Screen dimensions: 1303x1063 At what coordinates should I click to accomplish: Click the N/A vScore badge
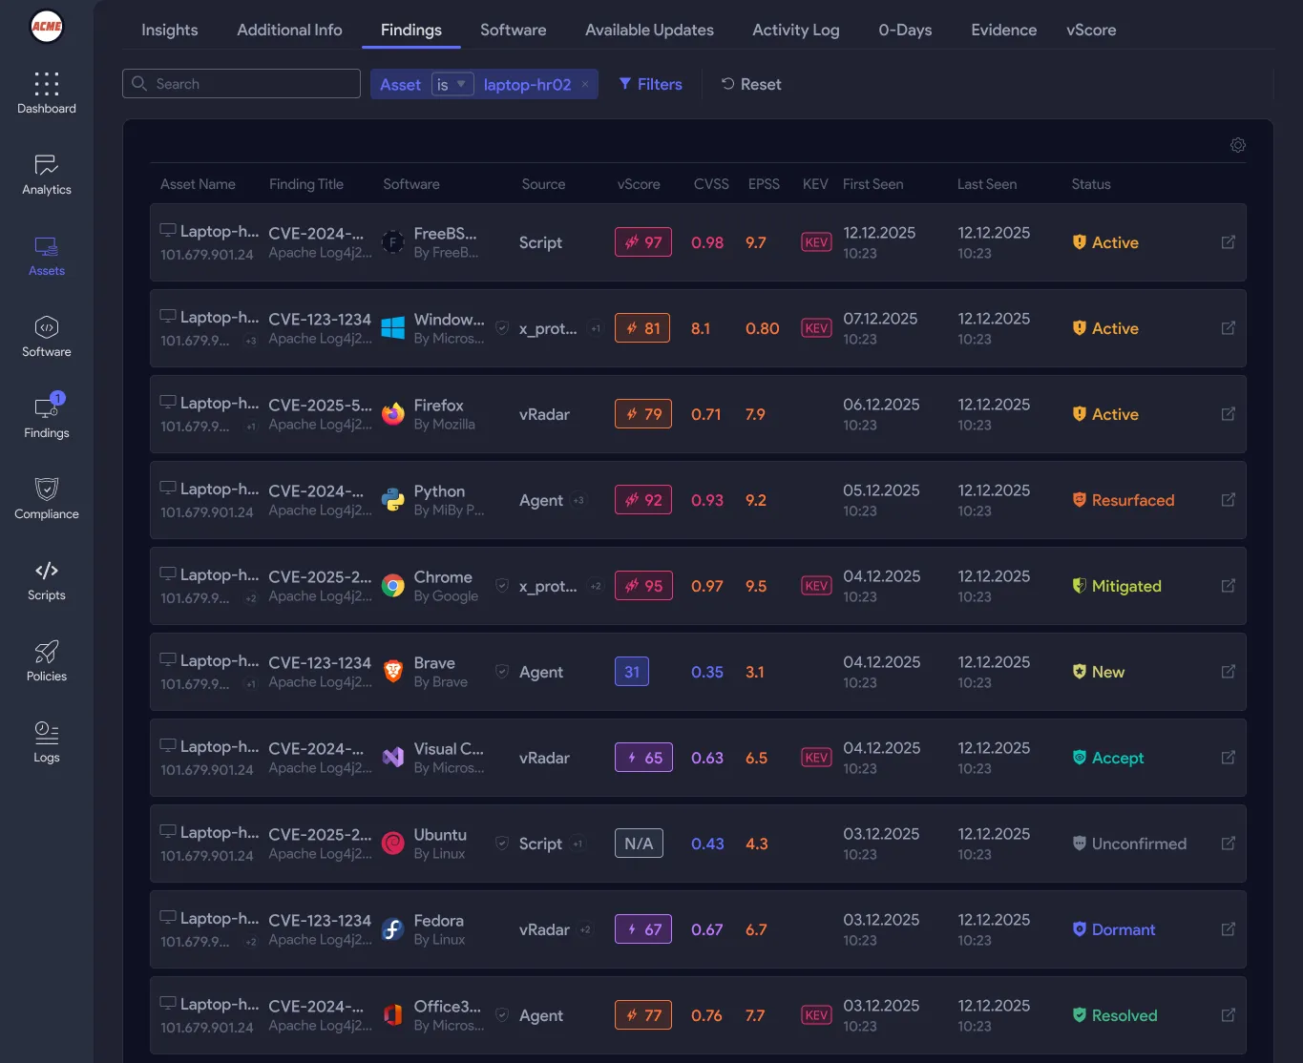pos(639,844)
